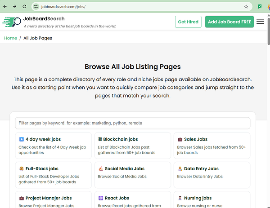Click the Nursing jobs person icon

click(x=180, y=198)
